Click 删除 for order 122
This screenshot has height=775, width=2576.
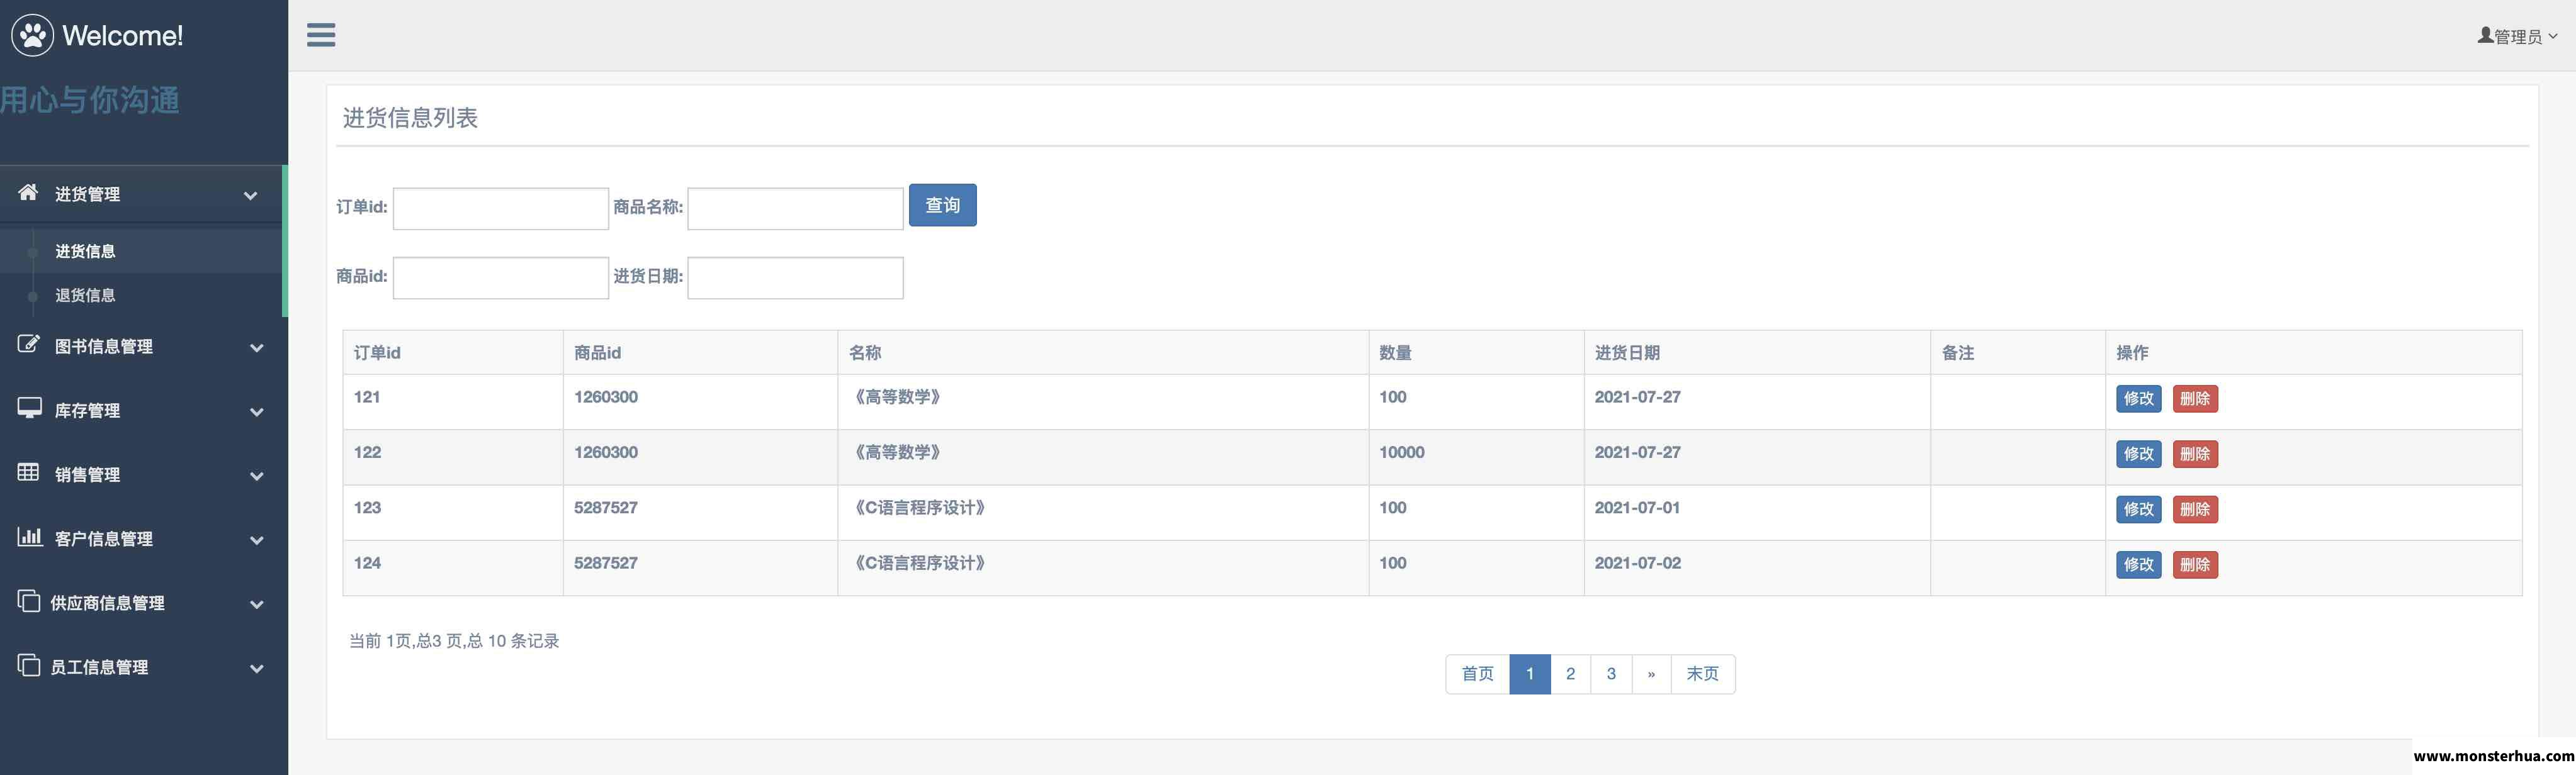pyautogui.click(x=2195, y=454)
